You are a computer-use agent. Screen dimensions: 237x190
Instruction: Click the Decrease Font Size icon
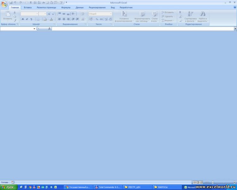[53, 14]
